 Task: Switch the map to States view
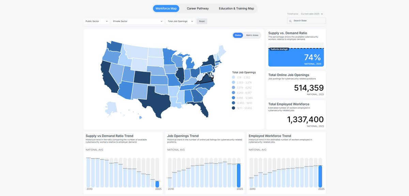[x=238, y=35]
